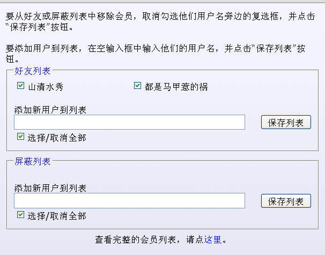
Task: Click the 山清水秀 username label
Action: (46, 86)
